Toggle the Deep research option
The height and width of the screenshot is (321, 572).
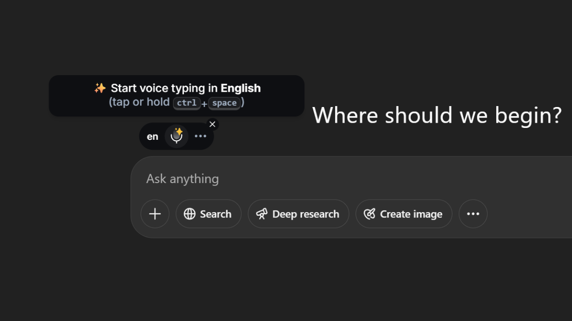pyautogui.click(x=298, y=214)
